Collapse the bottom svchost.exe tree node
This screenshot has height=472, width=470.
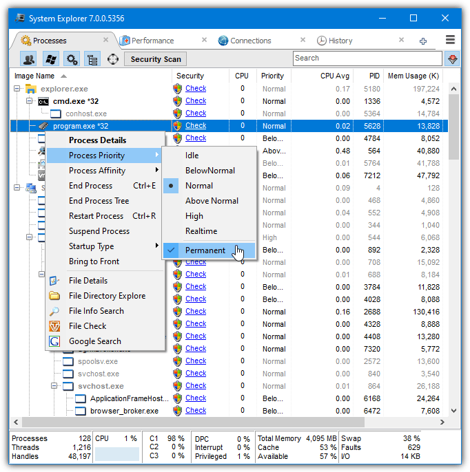[54, 385]
